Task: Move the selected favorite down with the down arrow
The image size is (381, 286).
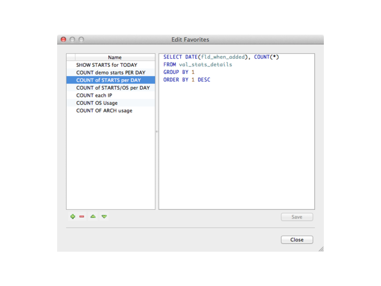Action: click(x=104, y=216)
